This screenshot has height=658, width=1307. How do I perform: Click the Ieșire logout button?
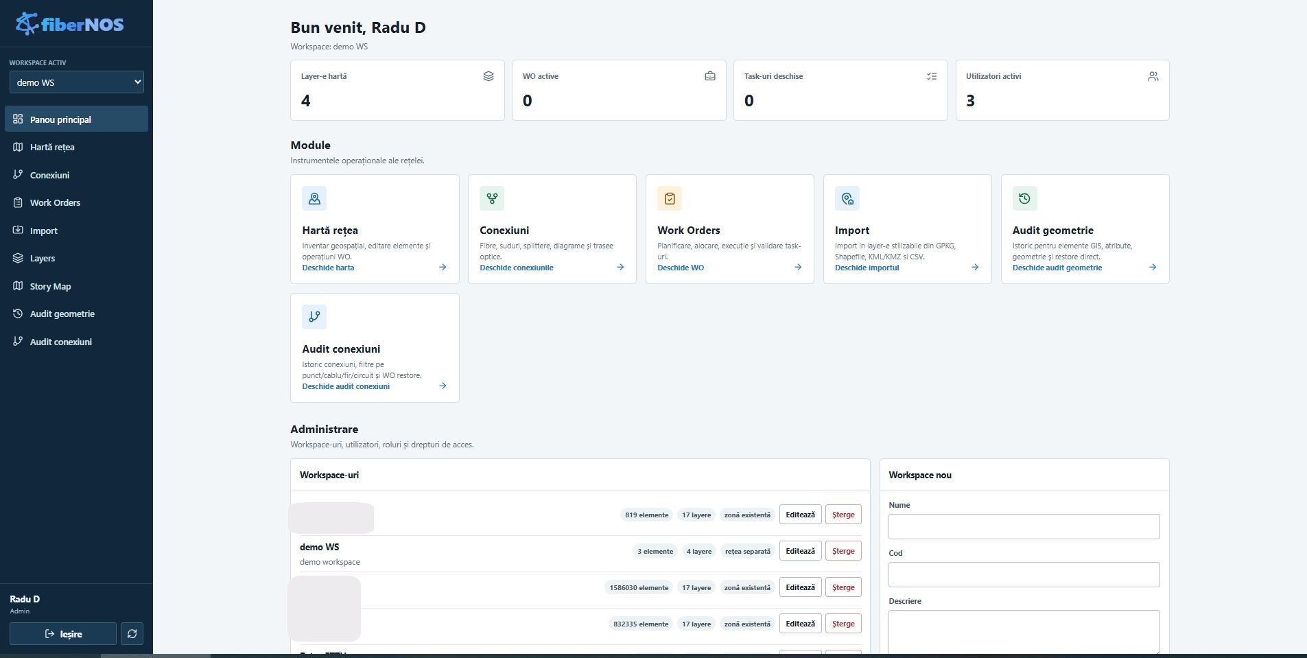[x=63, y=633]
